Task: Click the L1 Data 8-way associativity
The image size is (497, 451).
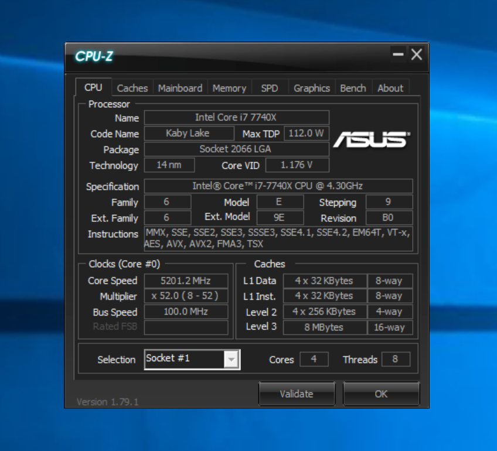Action: pyautogui.click(x=390, y=281)
